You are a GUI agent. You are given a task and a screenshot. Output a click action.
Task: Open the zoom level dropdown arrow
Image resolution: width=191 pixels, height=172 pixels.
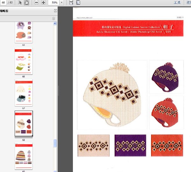pyautogui.click(x=62, y=3)
